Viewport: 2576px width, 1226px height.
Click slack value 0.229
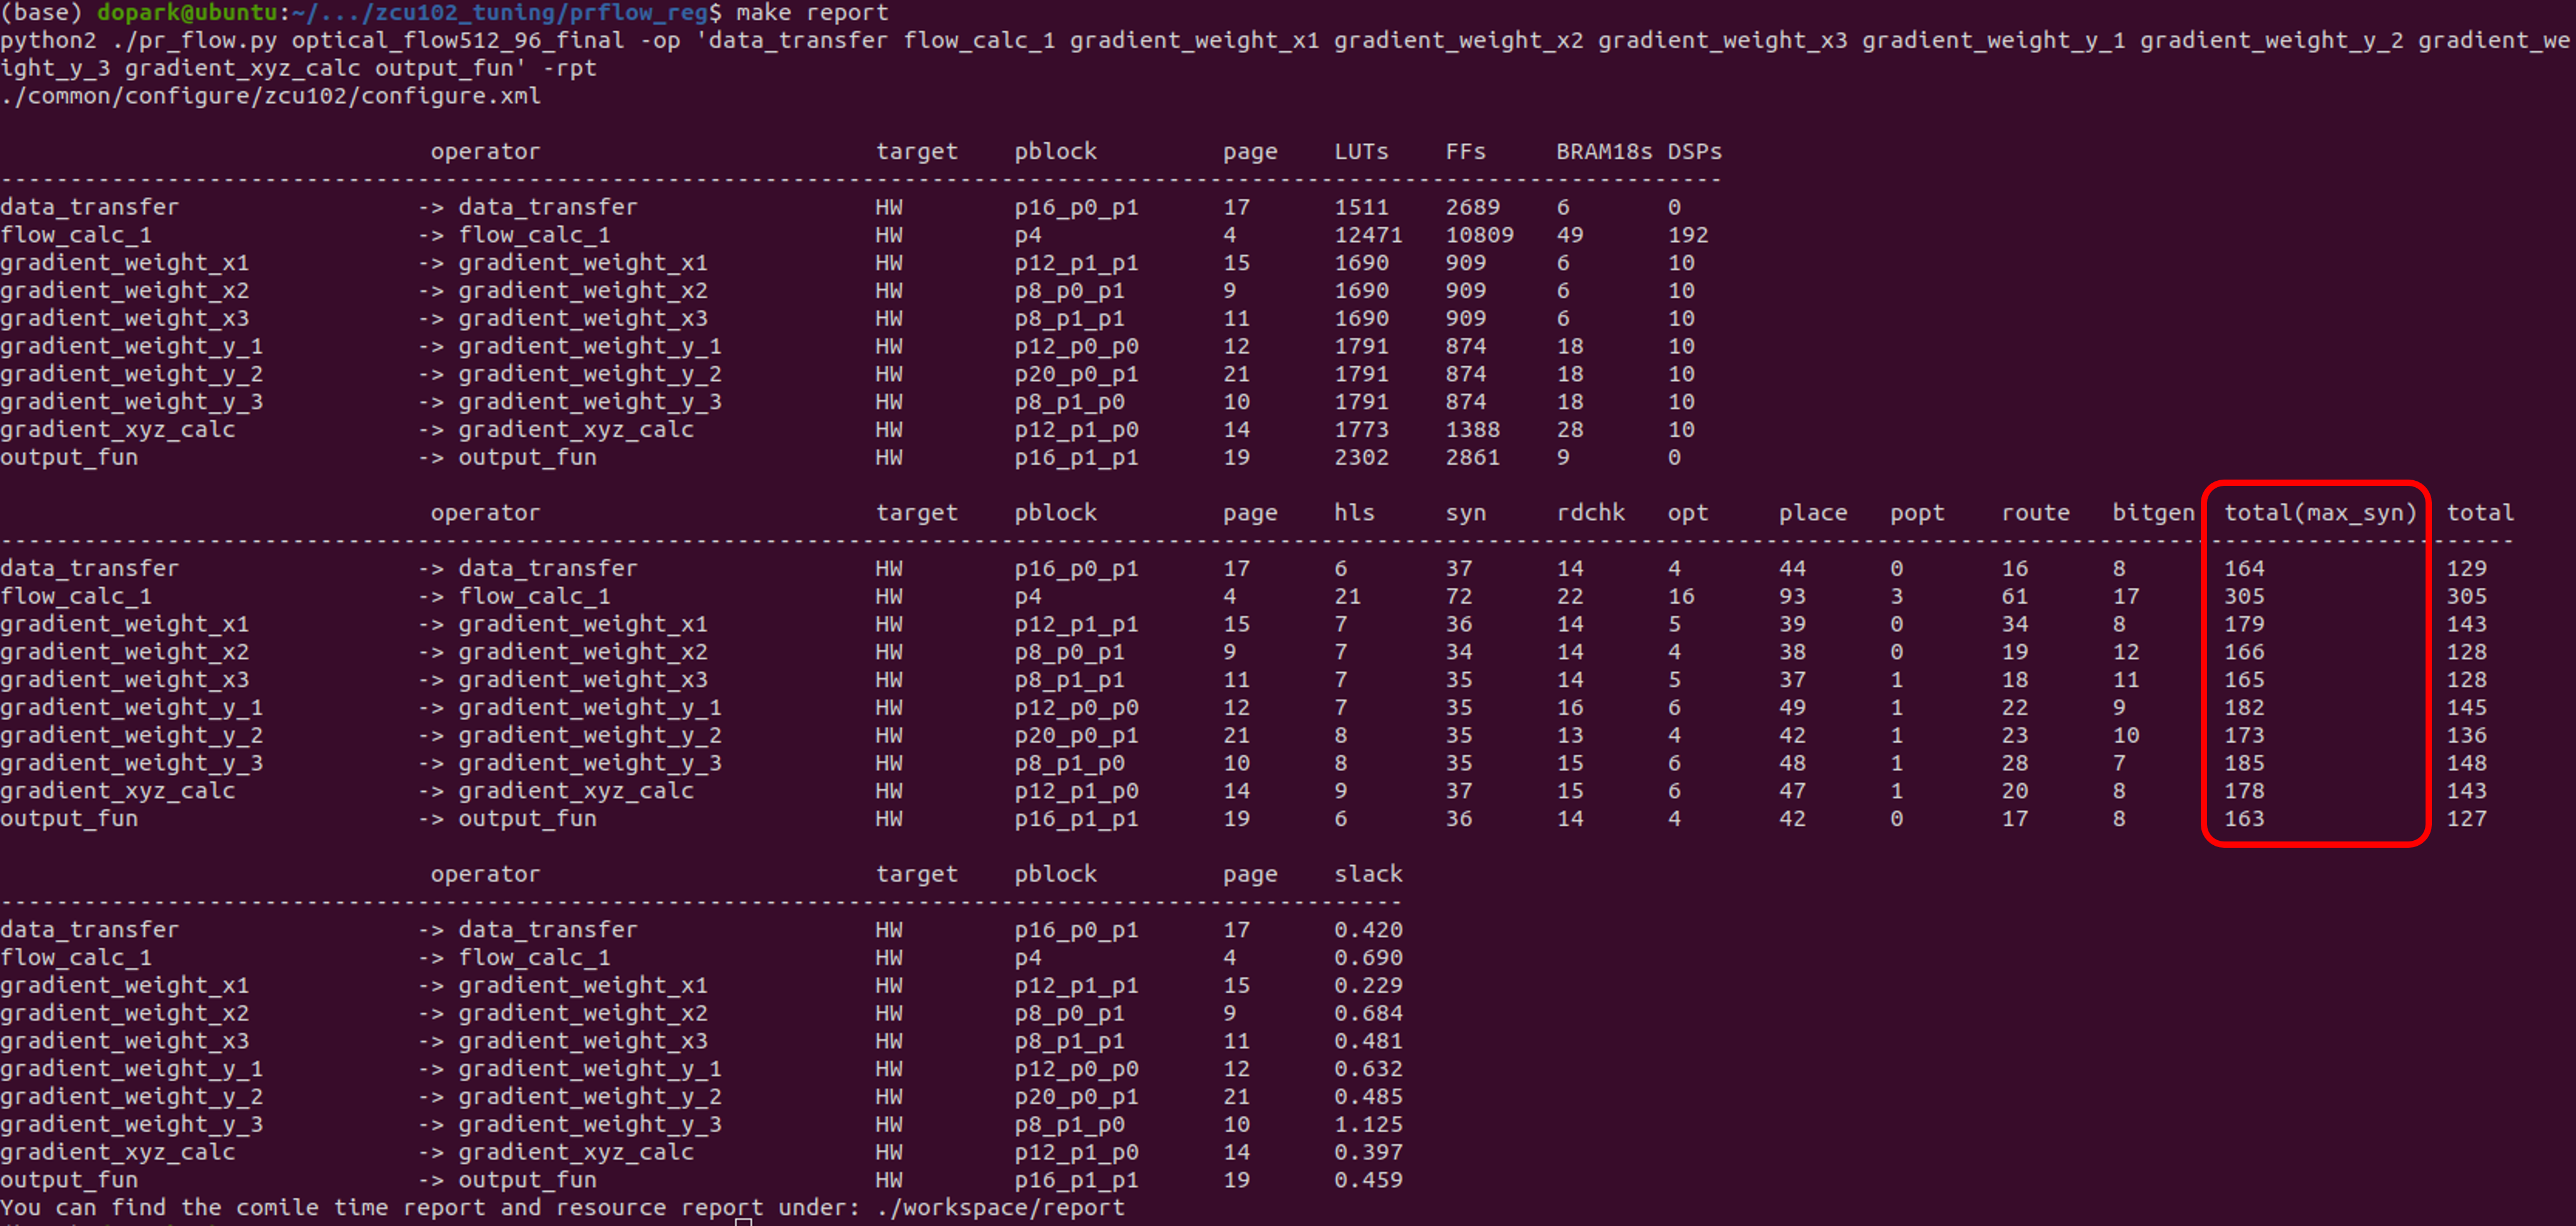(1368, 985)
